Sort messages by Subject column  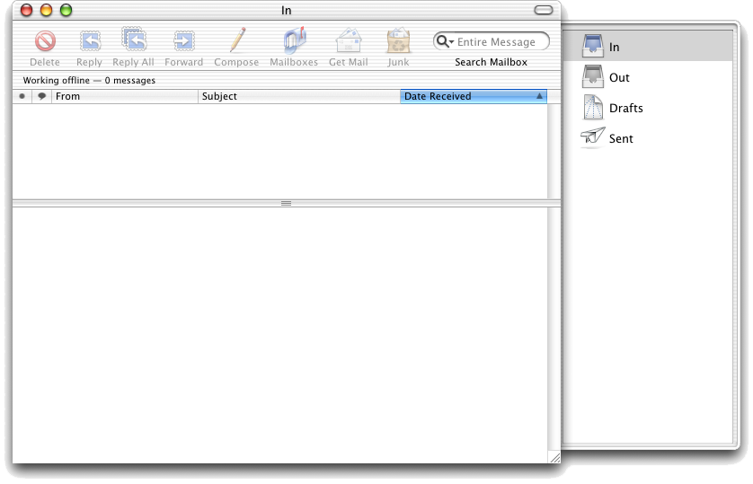click(299, 96)
